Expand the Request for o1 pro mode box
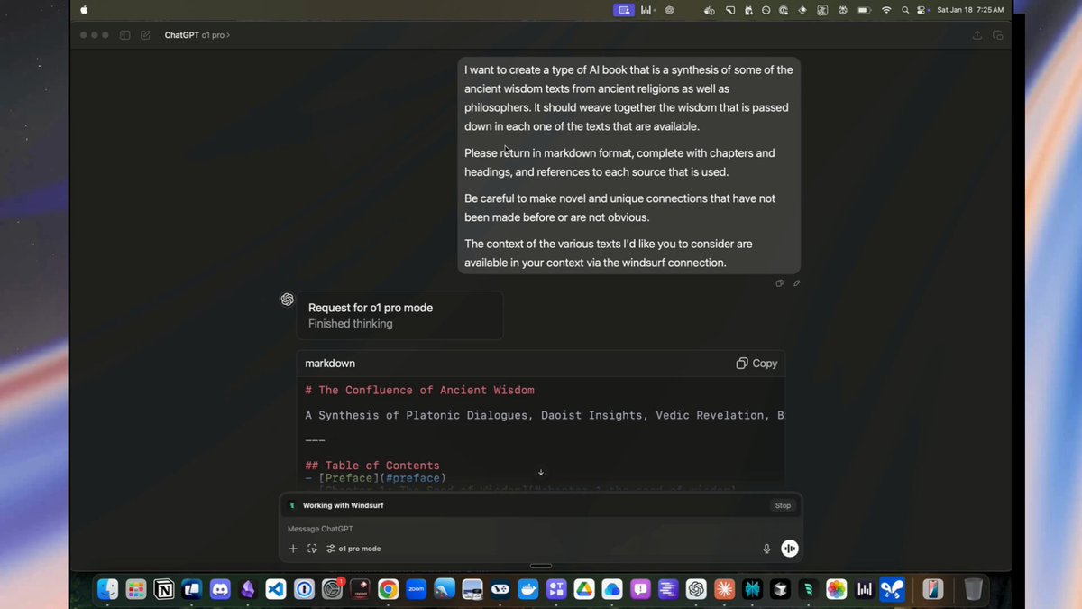1082x609 pixels. 399,315
